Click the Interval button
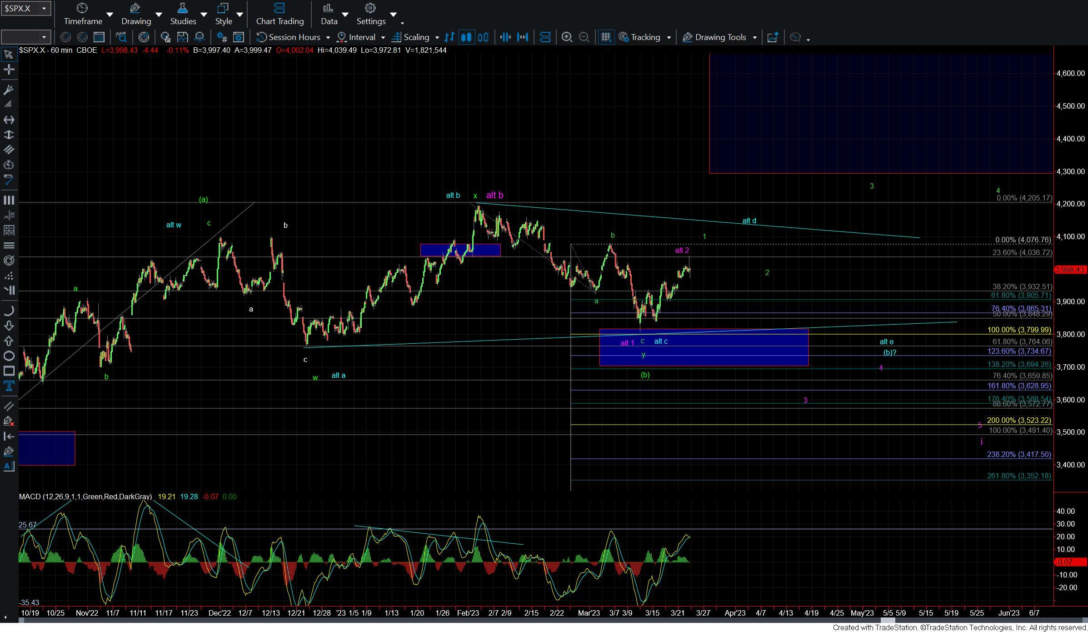 tap(356, 37)
